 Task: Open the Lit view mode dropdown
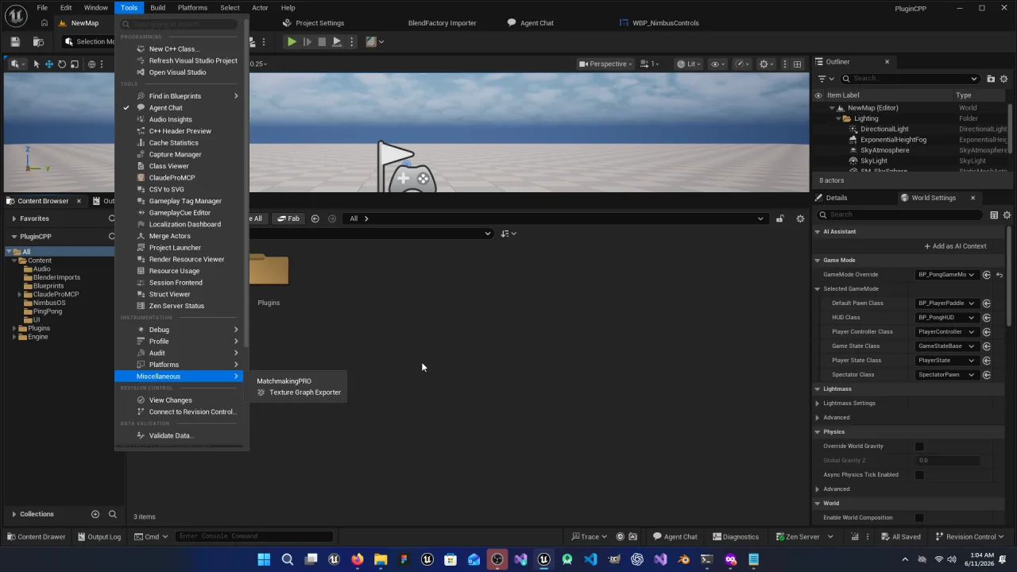[x=688, y=64]
